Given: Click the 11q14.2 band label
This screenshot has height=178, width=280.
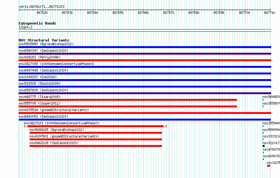Looking at the screenshot, I should [25, 27].
